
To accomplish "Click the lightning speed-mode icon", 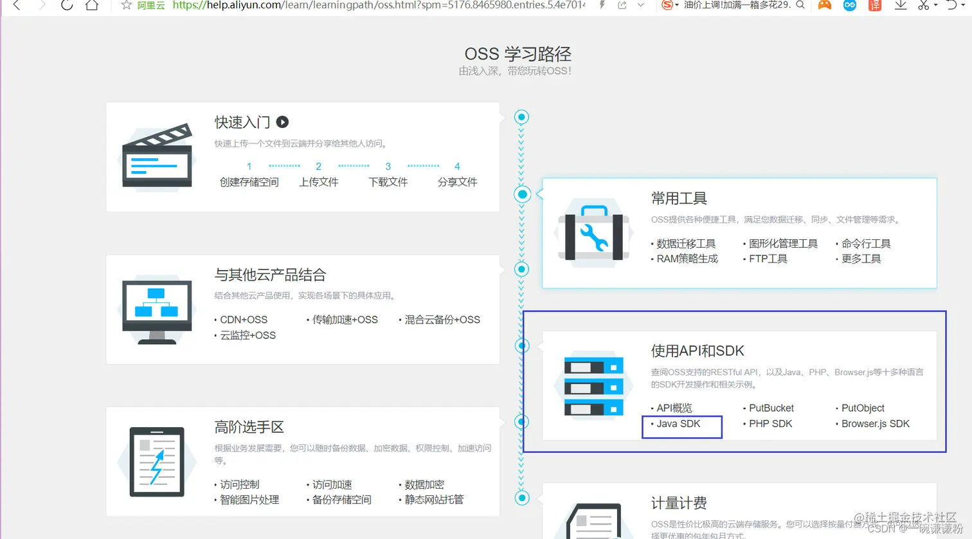I will 602,5.
